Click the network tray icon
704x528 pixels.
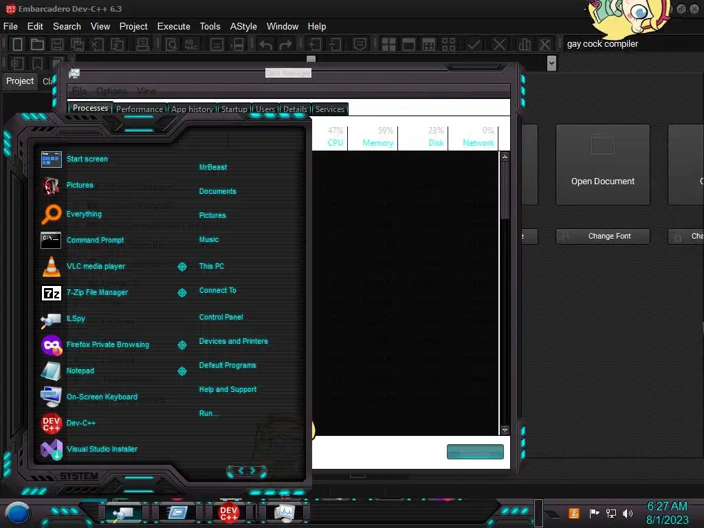(x=610, y=513)
